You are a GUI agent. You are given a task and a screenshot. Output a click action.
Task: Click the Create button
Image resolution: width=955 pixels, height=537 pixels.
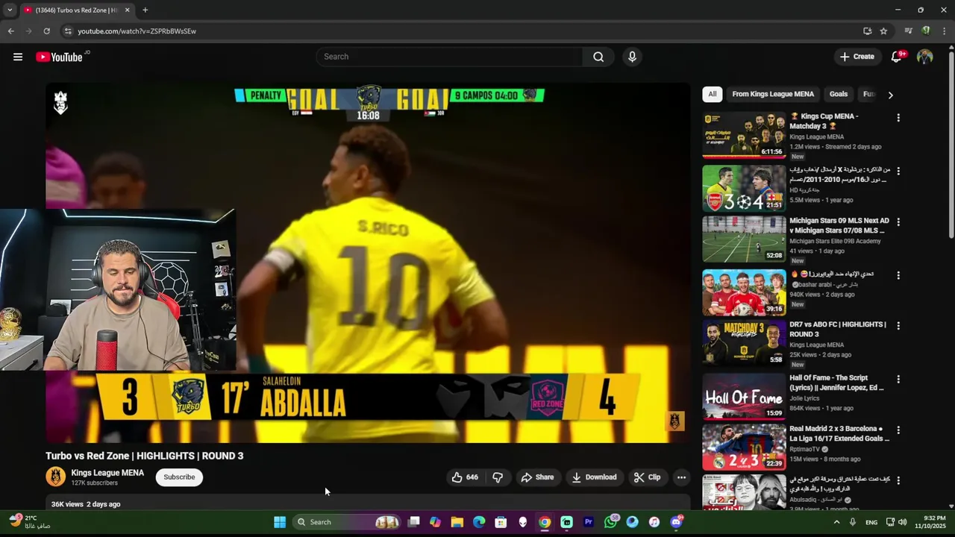(857, 57)
